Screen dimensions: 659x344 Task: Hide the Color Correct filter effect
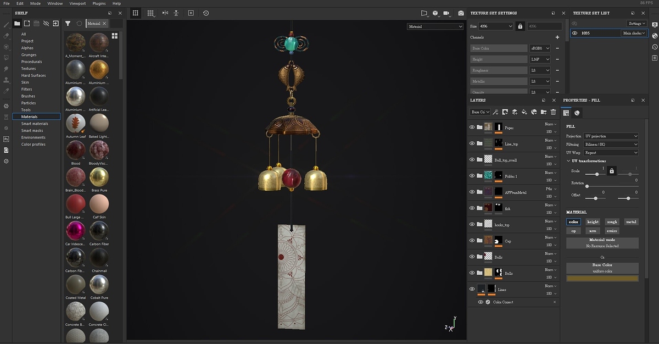(x=481, y=302)
